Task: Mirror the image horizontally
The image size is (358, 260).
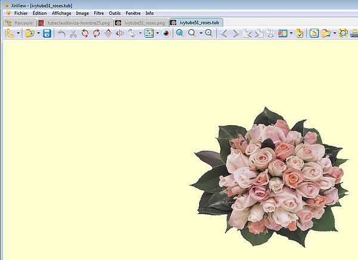Action: [120, 33]
